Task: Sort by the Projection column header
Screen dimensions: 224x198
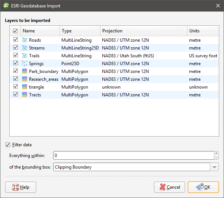Action: tap(143, 31)
